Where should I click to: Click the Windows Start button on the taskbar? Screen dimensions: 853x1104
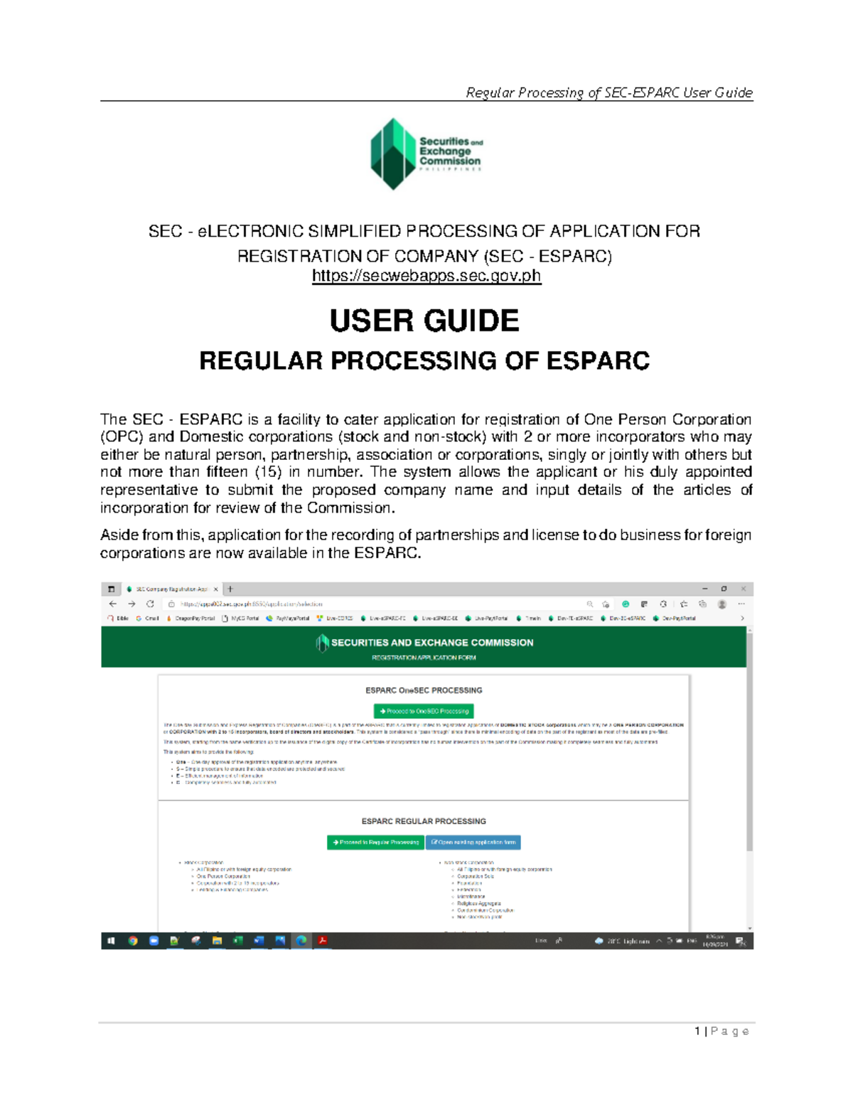[111, 941]
